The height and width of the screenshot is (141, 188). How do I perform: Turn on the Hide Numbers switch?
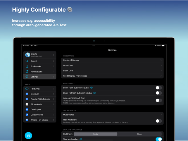pos(158,121)
